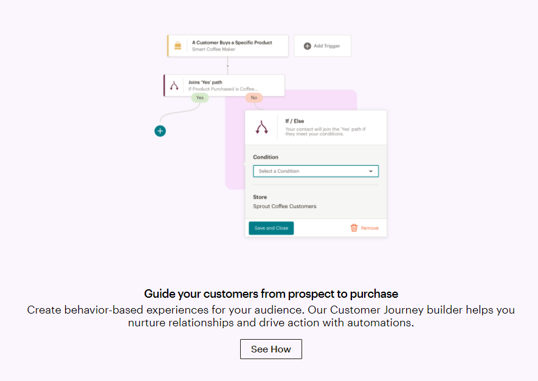Viewport: 538px width, 381px height.
Task: Click the plus icon beside Add Trigger
Action: tap(308, 46)
